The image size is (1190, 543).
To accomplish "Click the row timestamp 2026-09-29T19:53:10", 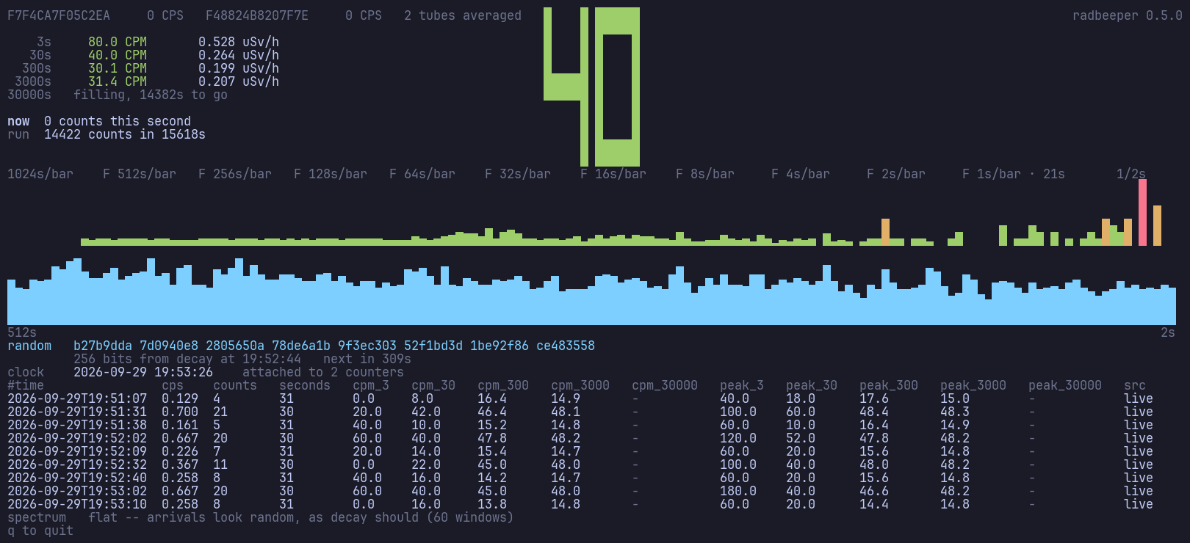I will [77, 504].
